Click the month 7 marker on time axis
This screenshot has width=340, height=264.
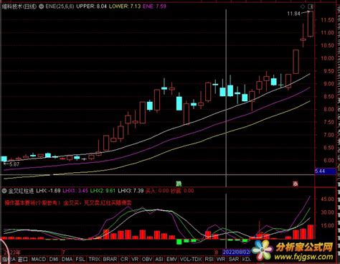[63, 253]
